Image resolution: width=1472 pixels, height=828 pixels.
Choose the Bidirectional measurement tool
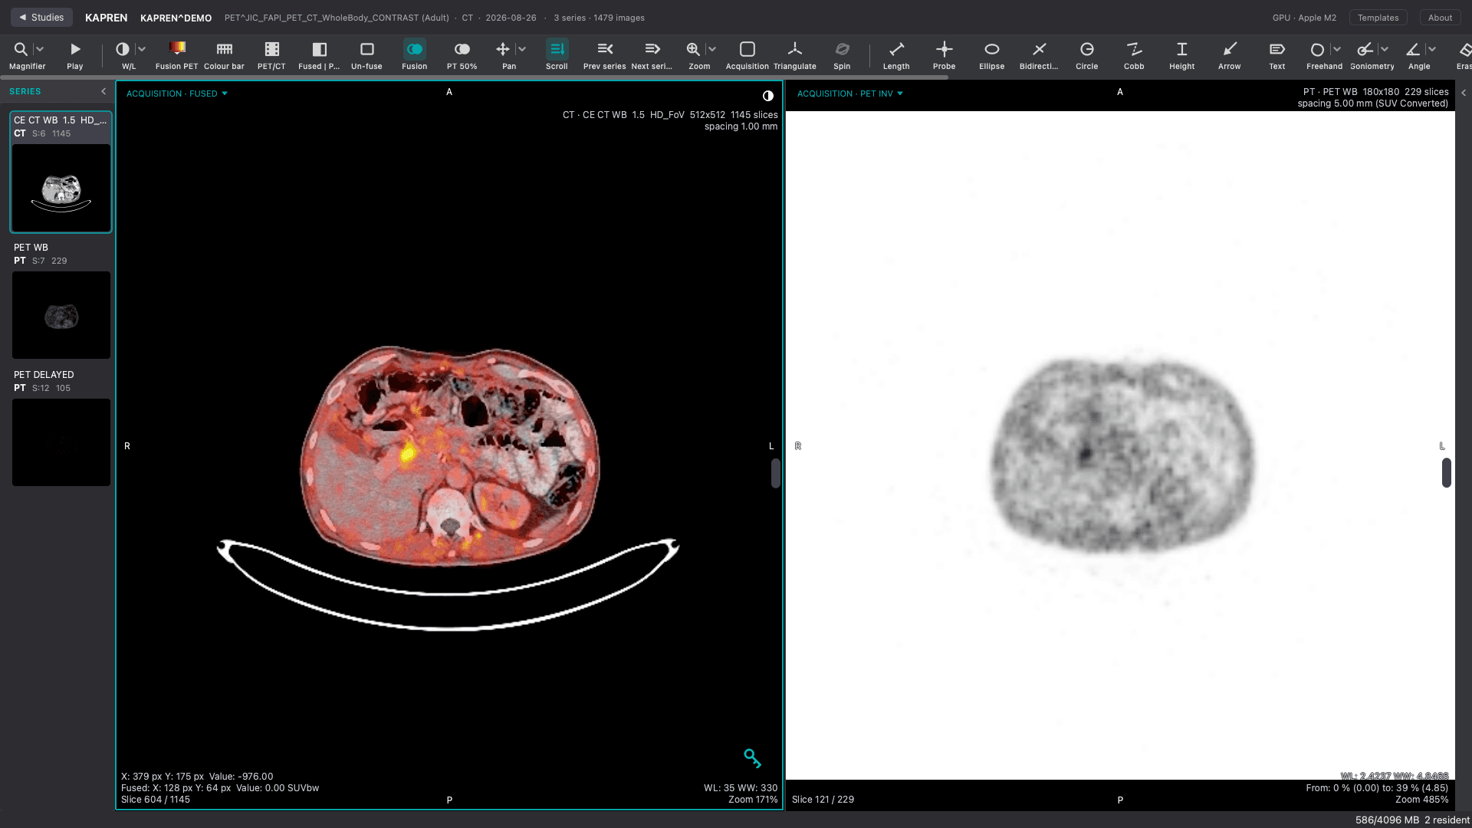pos(1039,55)
